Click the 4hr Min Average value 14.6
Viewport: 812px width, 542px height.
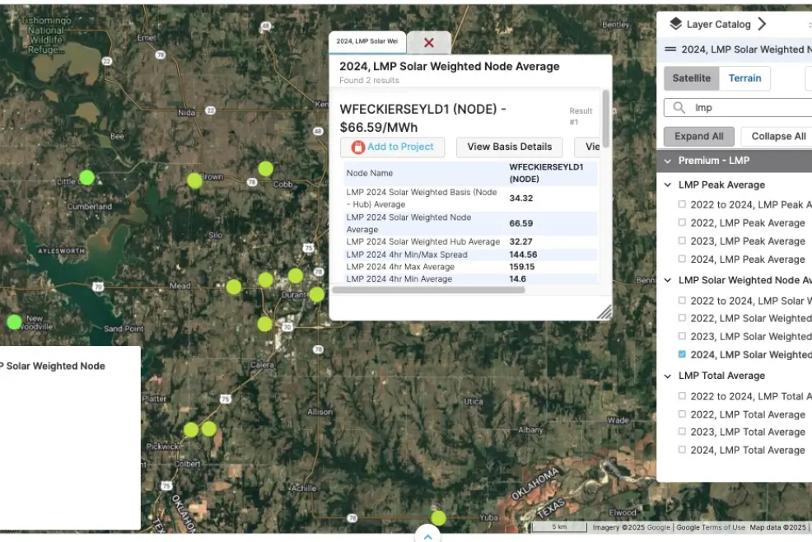[518, 278]
